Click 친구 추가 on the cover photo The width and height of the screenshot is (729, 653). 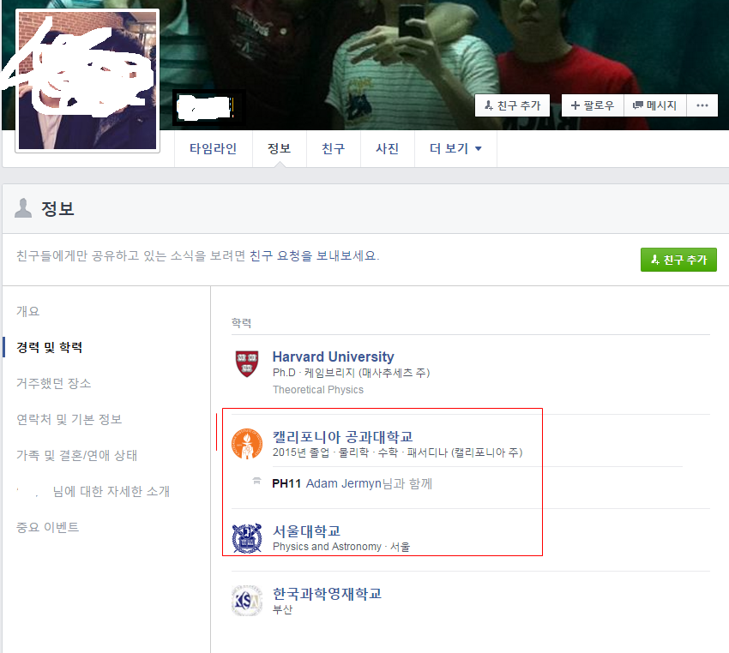pos(512,105)
